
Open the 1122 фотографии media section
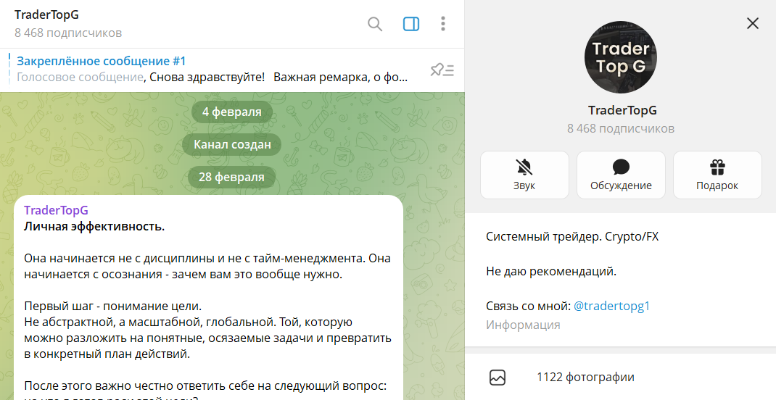tap(621, 378)
